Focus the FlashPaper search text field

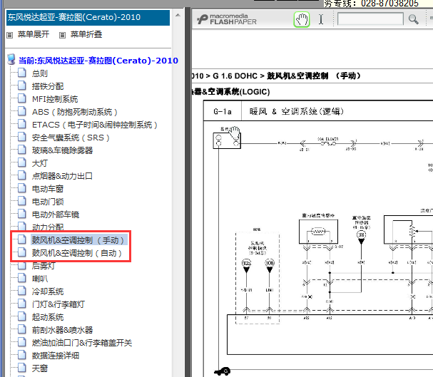(370, 19)
